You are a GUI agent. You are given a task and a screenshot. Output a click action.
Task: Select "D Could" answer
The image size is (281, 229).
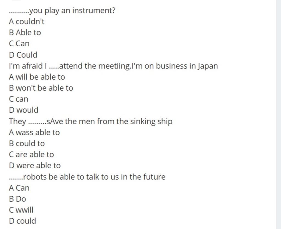click(x=23, y=55)
